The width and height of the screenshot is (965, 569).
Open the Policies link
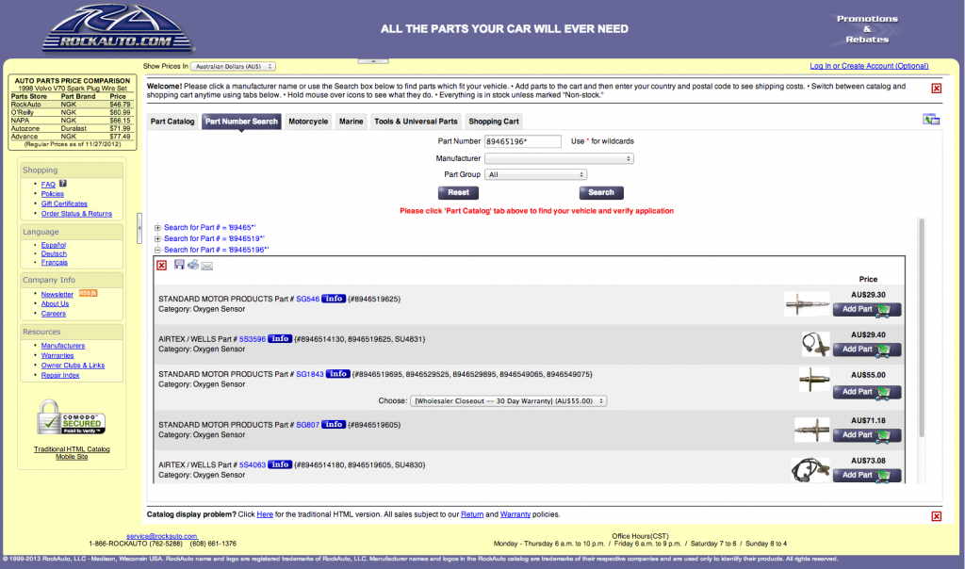[53, 194]
